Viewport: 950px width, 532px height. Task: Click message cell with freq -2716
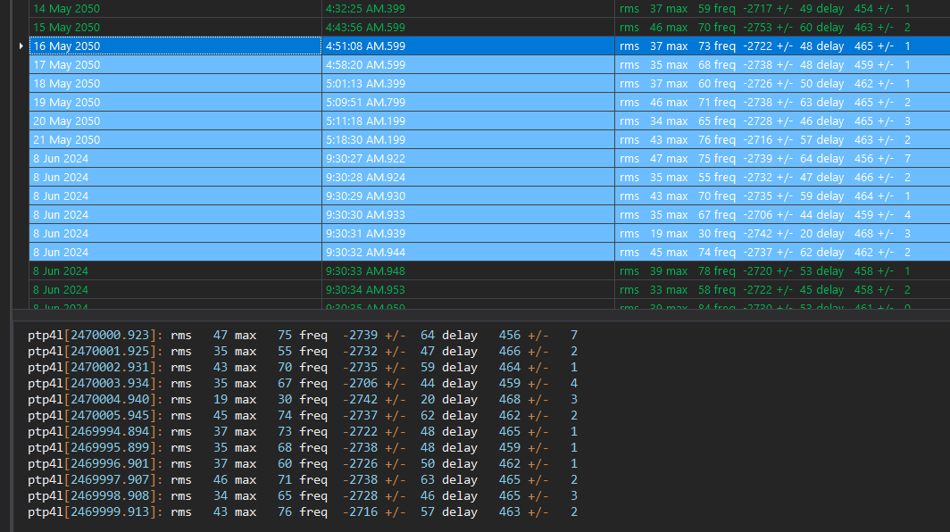click(783, 140)
